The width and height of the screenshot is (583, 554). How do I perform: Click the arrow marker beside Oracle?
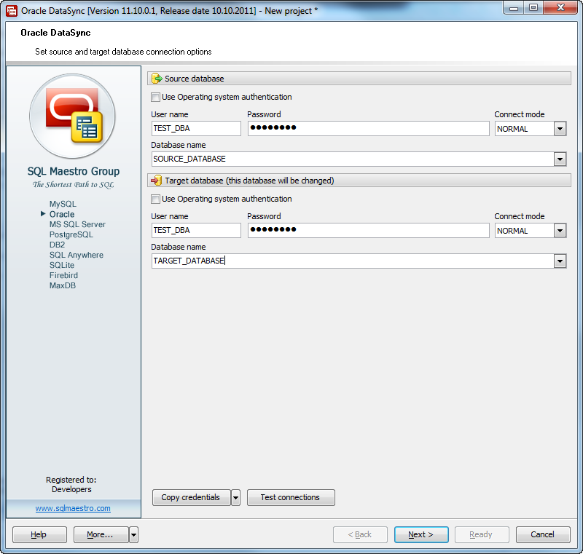coord(43,214)
